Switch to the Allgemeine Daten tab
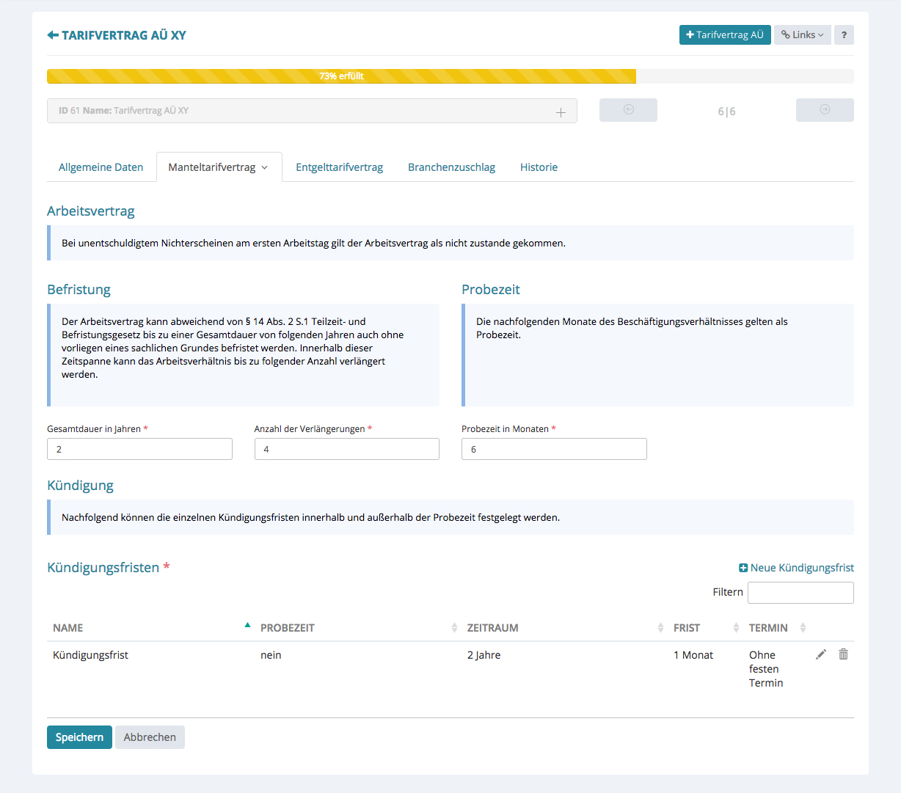 [101, 167]
